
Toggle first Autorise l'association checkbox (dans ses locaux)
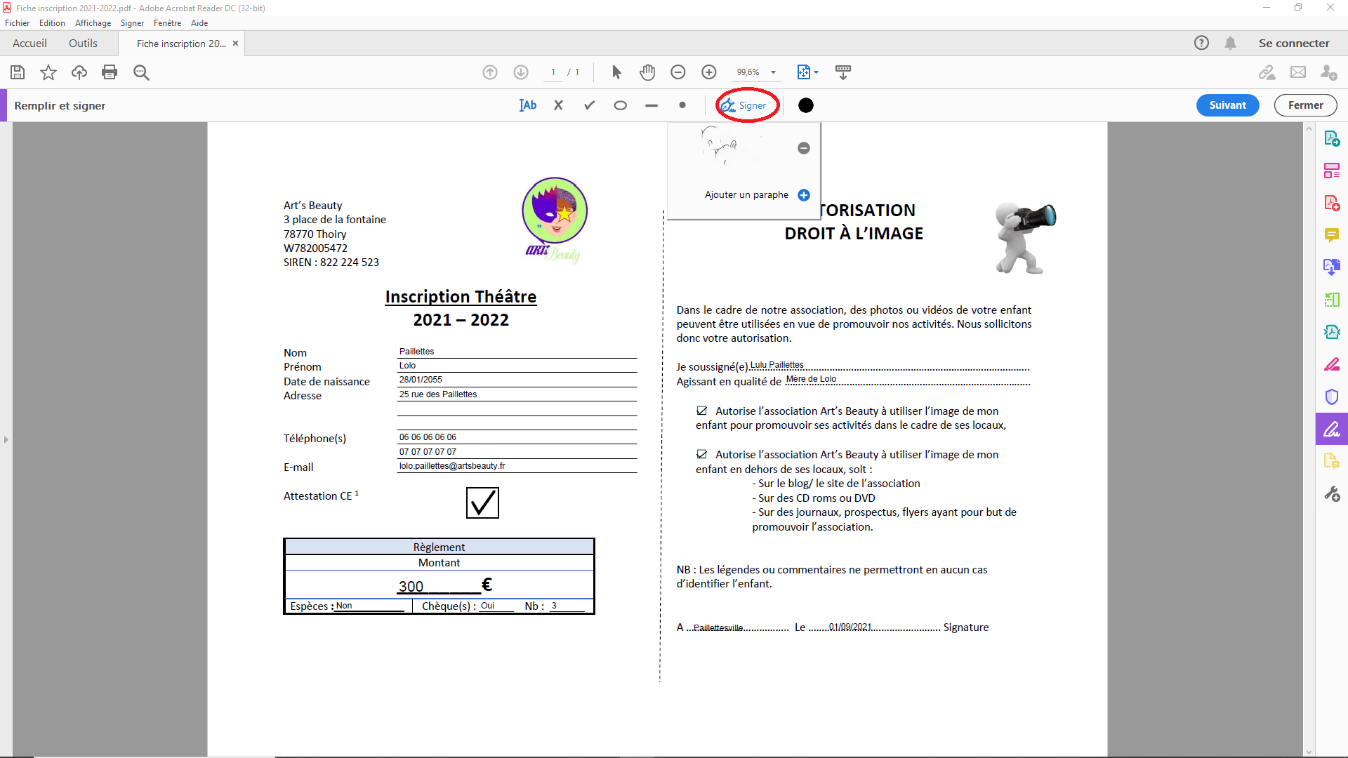tap(701, 411)
